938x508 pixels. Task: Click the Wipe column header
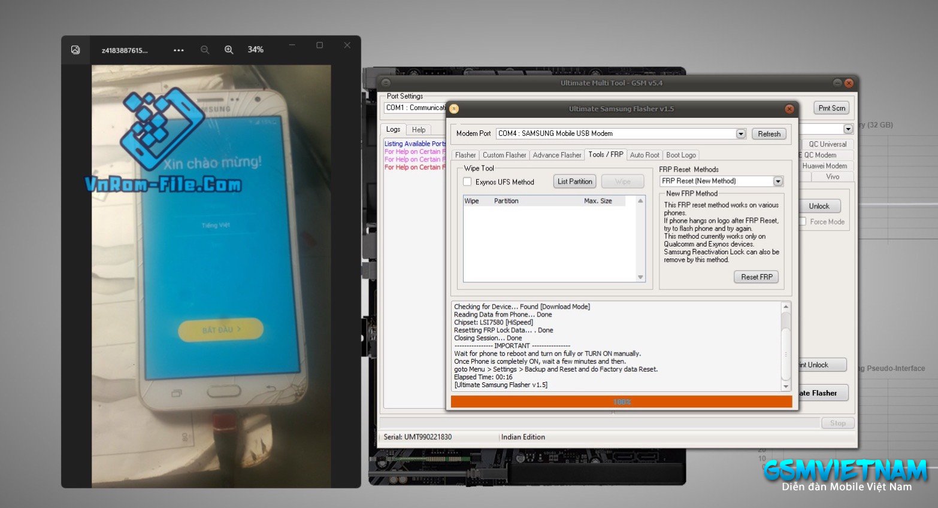pyautogui.click(x=471, y=201)
